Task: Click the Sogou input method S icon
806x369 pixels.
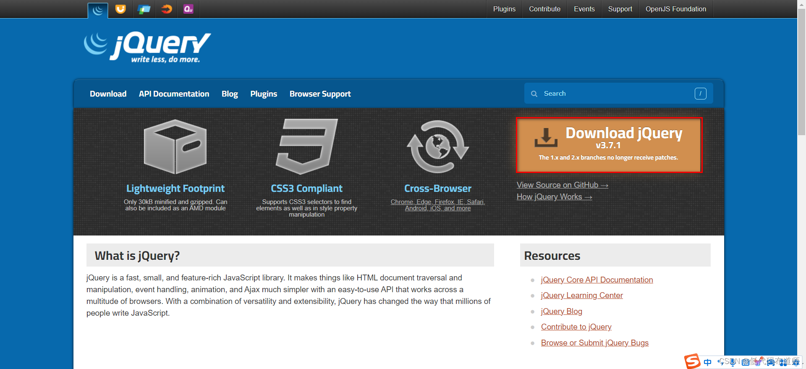Action: point(692,361)
